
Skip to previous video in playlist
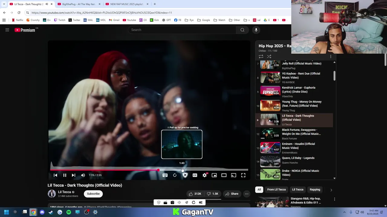[55, 175]
